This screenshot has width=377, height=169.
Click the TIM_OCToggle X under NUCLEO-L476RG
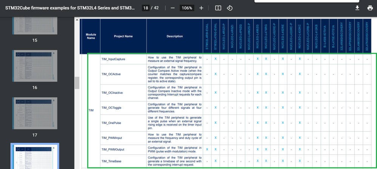pyautogui.click(x=266, y=108)
